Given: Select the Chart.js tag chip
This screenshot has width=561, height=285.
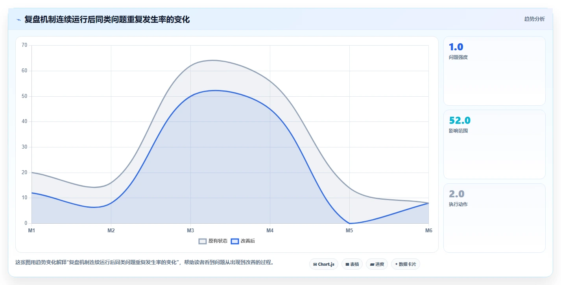Looking at the screenshot, I should pos(324,264).
